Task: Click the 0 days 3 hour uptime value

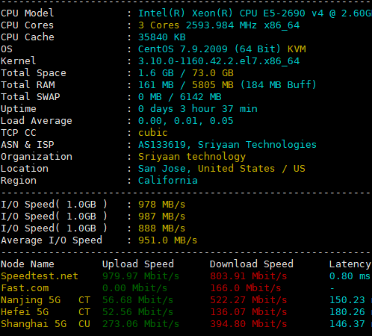Action: (x=198, y=109)
